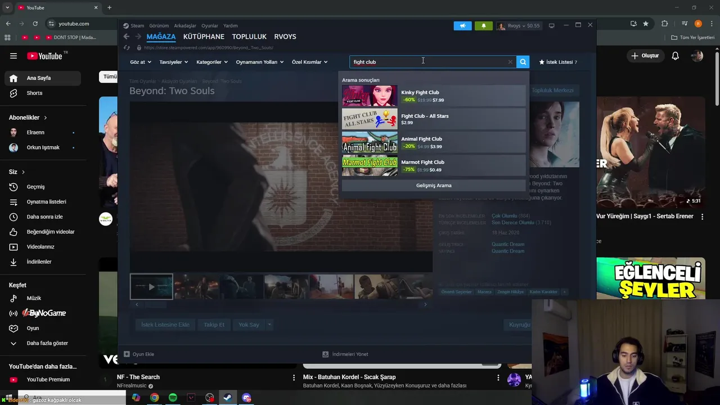Open İndirilenler in YouTube sidebar

(43, 262)
